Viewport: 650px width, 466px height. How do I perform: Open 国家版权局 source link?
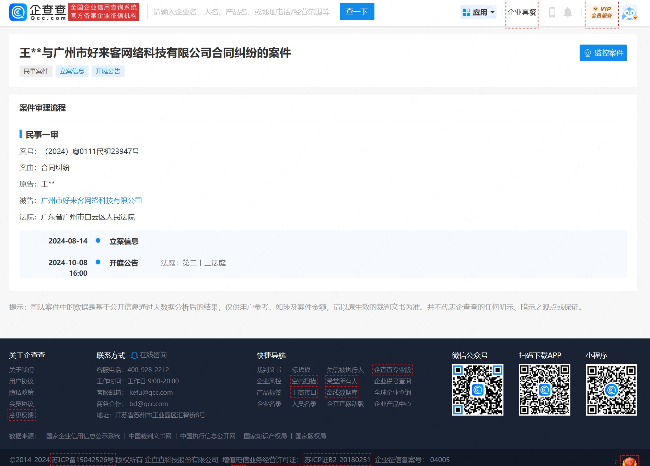pyautogui.click(x=311, y=436)
